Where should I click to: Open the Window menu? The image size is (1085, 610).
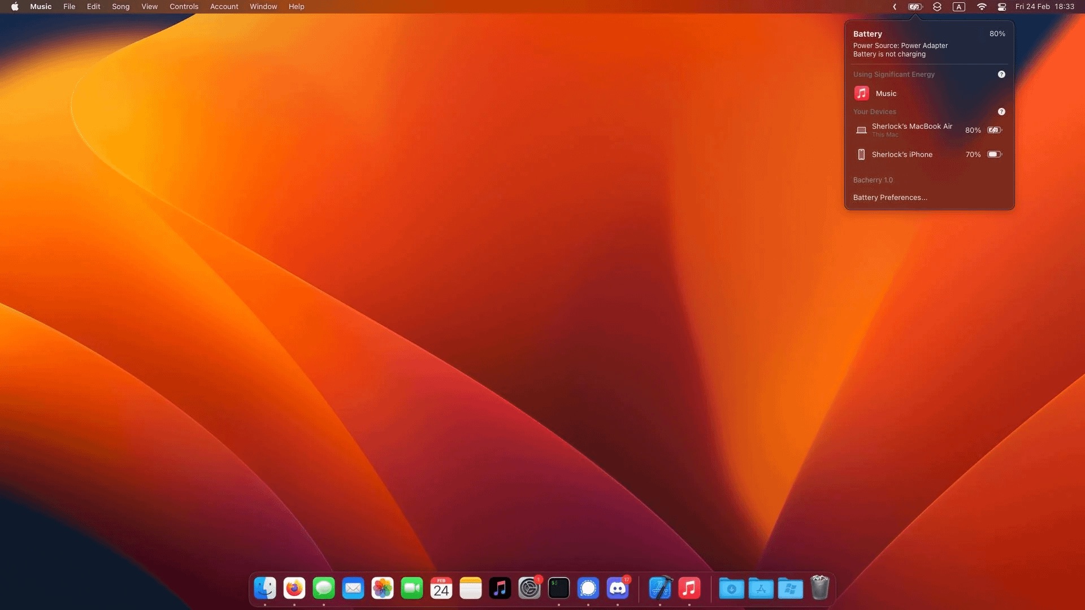tap(263, 7)
